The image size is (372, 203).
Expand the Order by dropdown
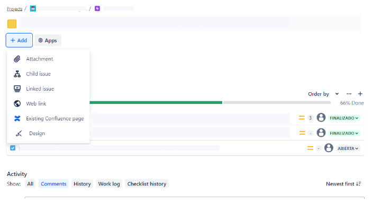(323, 94)
